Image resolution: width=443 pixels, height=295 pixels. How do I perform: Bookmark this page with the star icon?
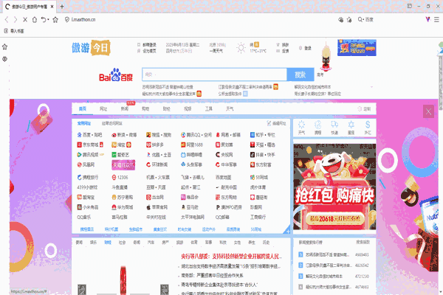click(55, 19)
